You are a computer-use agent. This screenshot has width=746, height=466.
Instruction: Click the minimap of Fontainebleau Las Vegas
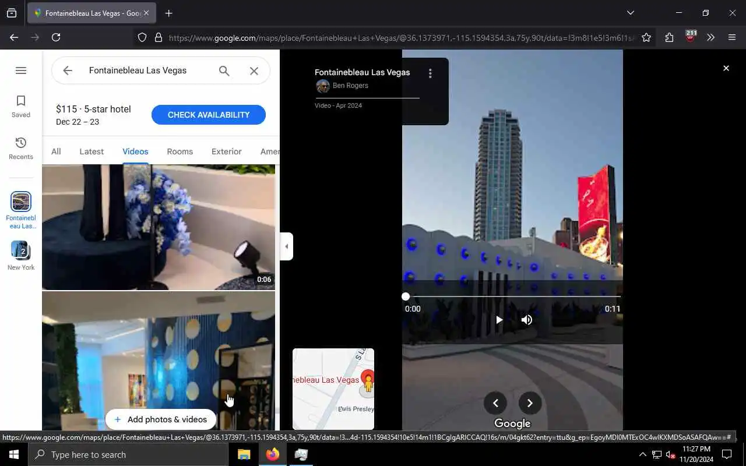coord(333,389)
